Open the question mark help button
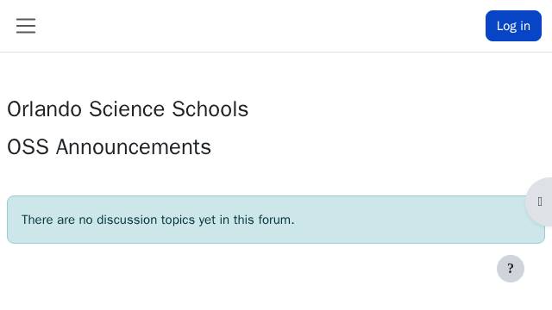 point(511,269)
